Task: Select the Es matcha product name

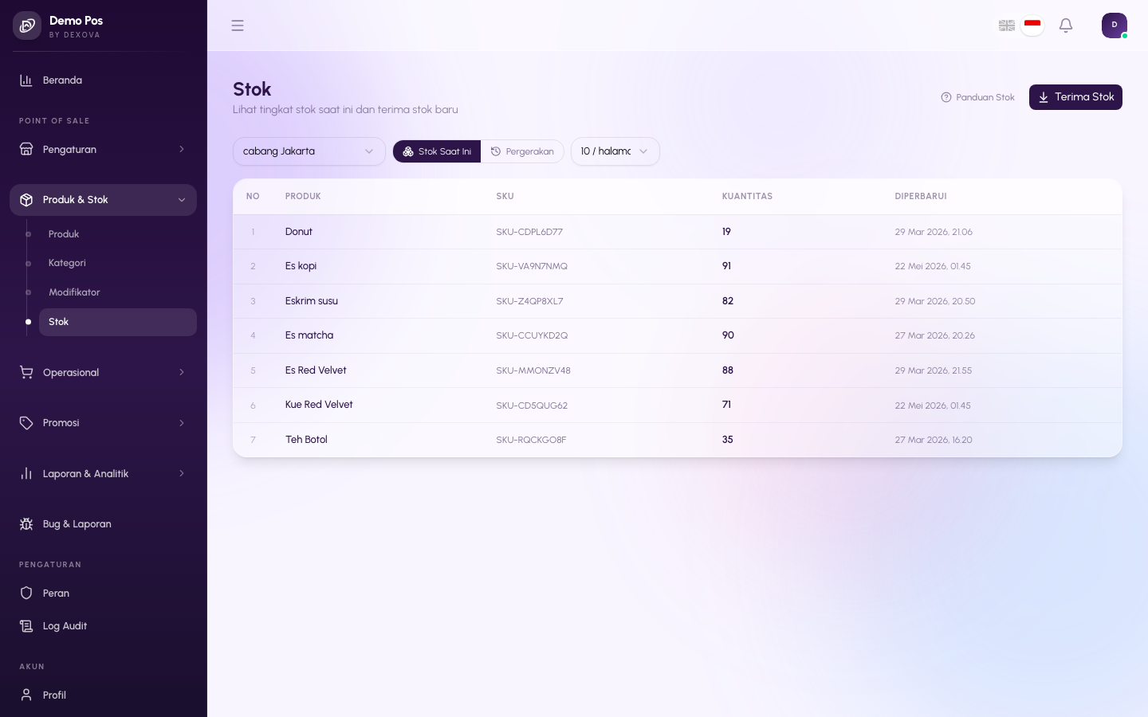Action: tap(309, 335)
